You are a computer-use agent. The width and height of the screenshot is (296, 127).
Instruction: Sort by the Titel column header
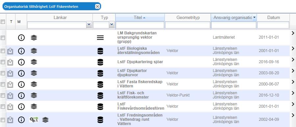click(140, 17)
